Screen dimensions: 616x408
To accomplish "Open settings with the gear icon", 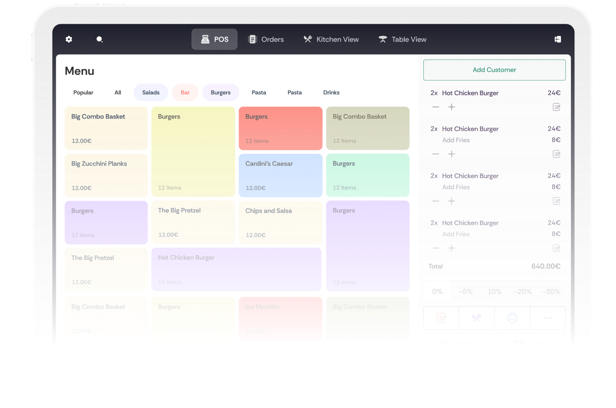I will click(69, 39).
